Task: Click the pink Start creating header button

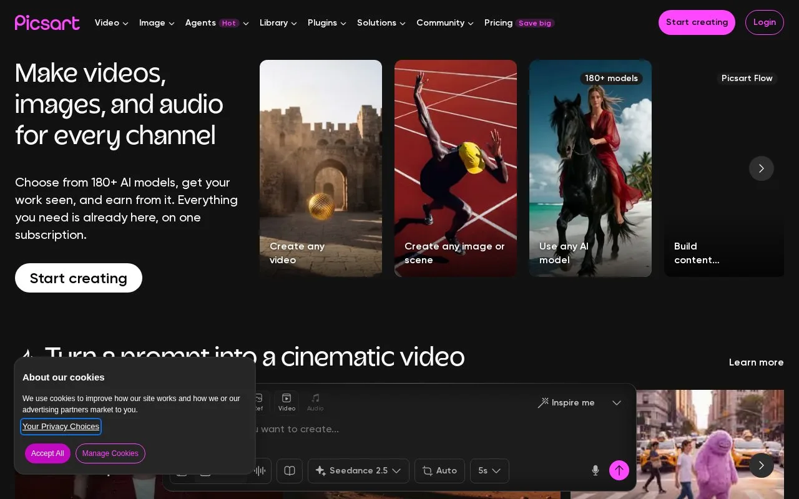Action: coord(697,22)
